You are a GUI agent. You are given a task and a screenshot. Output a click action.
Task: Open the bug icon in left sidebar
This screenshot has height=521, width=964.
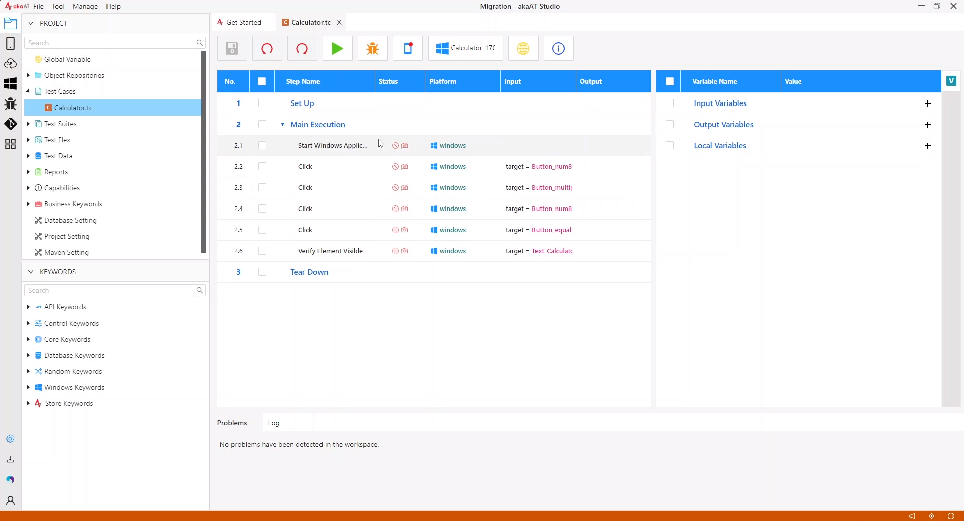click(x=10, y=104)
